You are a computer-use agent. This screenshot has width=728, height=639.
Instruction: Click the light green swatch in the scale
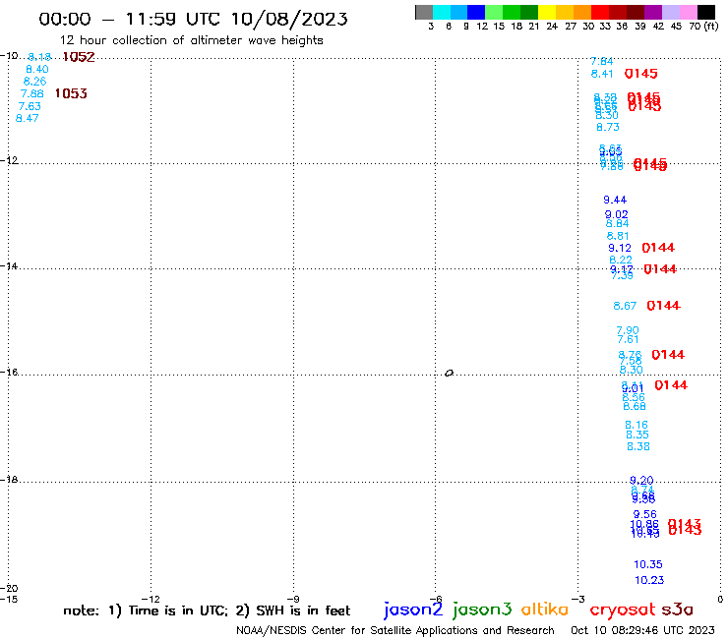(x=494, y=12)
